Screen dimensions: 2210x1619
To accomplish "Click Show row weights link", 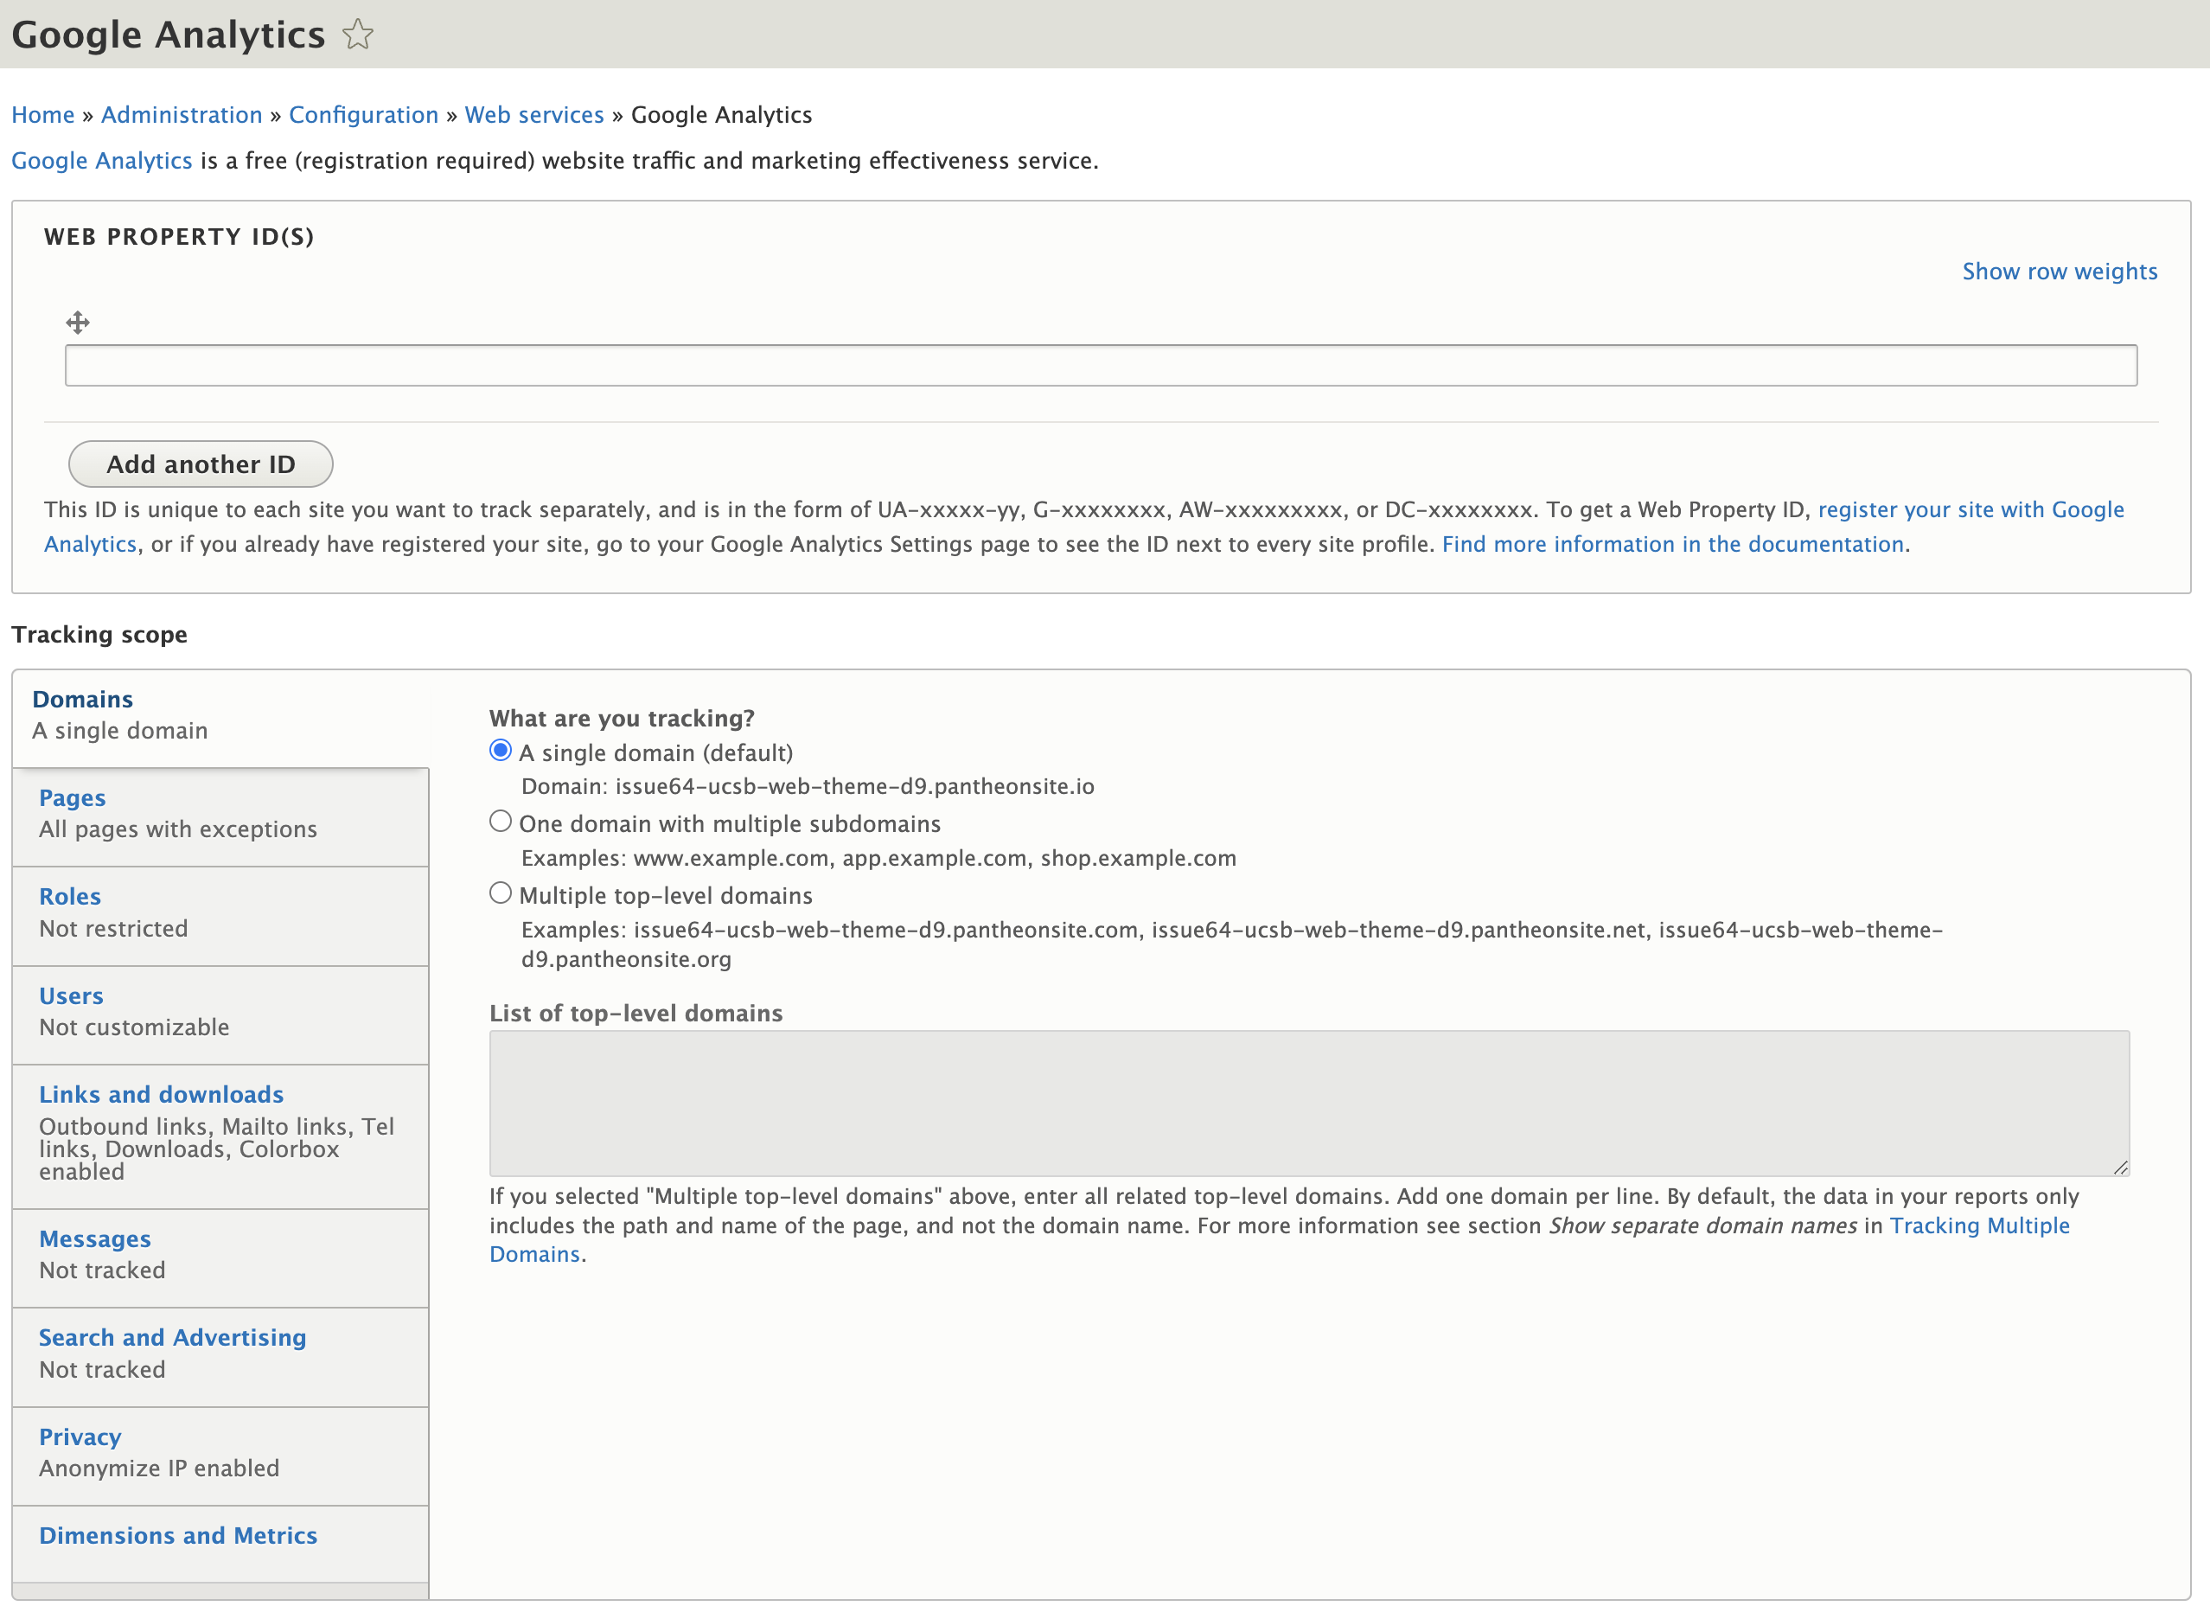I will (2060, 272).
